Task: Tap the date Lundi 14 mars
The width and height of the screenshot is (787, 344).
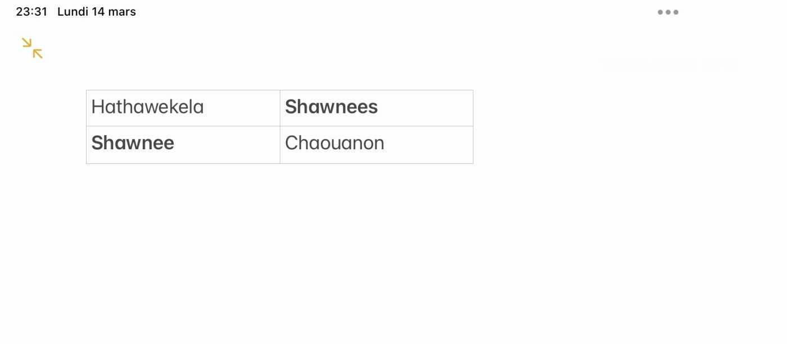Action: point(97,12)
